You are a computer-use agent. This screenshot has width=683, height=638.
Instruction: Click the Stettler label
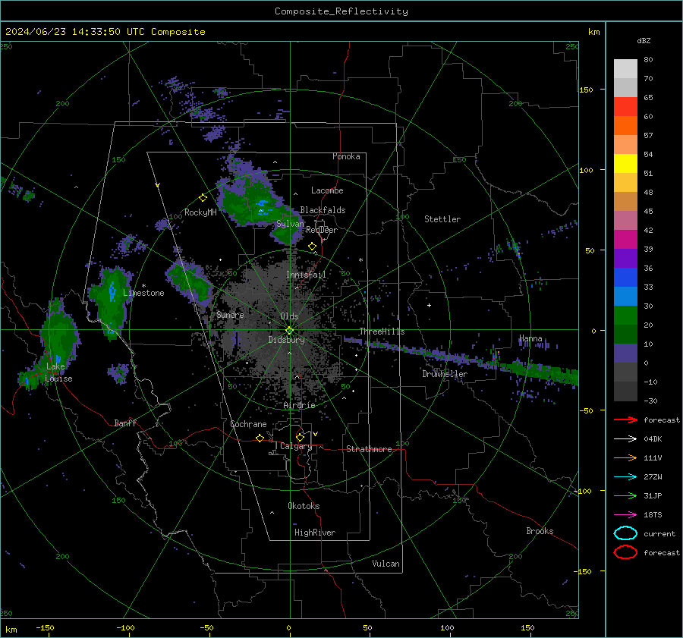click(442, 219)
